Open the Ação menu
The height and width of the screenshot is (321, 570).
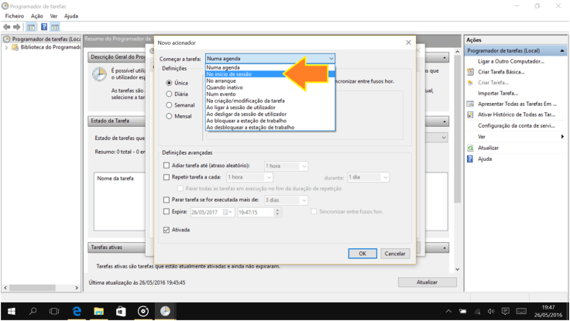[36, 15]
